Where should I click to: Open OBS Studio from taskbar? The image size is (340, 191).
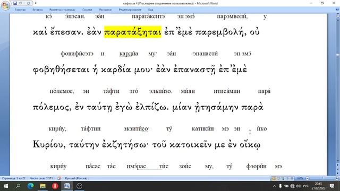tap(79, 186)
